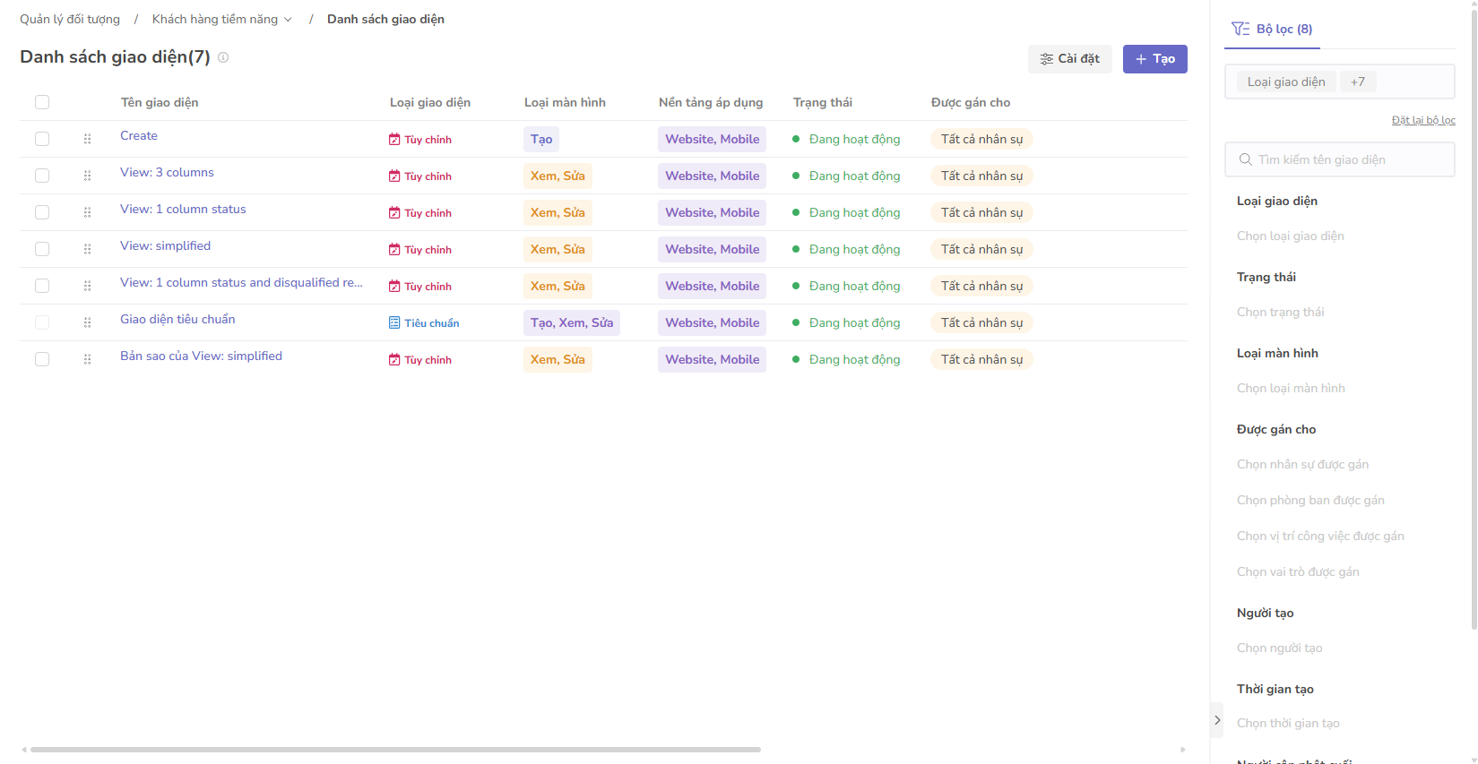
Task: Click drag handle icon for Create row
Action: pyautogui.click(x=87, y=139)
